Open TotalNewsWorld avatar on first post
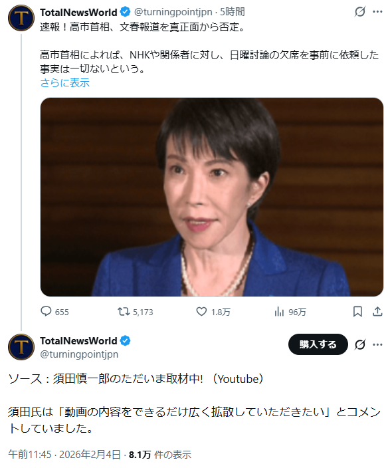This screenshot has height=468, width=390. coord(21,18)
